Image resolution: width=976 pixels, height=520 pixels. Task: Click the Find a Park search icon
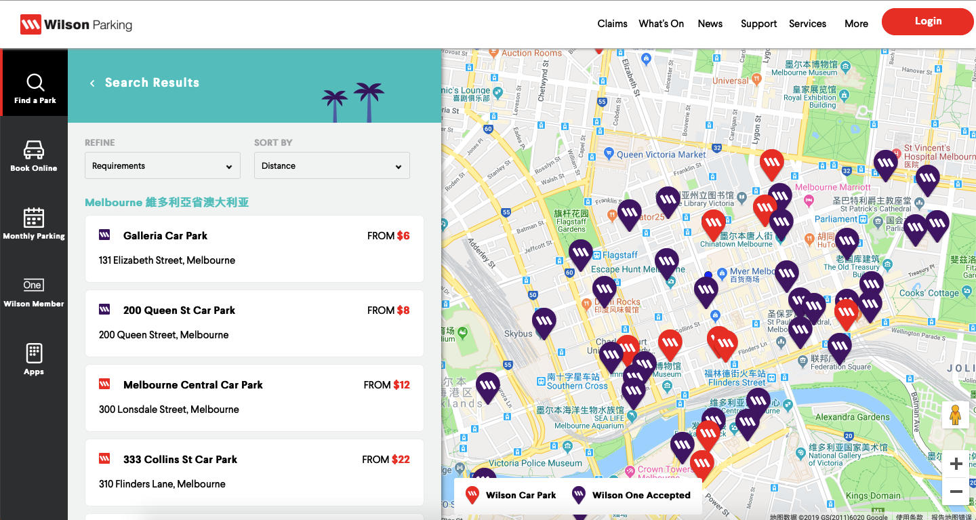coord(35,83)
